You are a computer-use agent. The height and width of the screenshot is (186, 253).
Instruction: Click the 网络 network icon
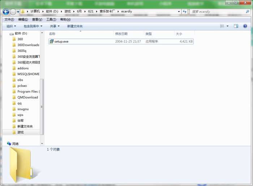coord(9,143)
